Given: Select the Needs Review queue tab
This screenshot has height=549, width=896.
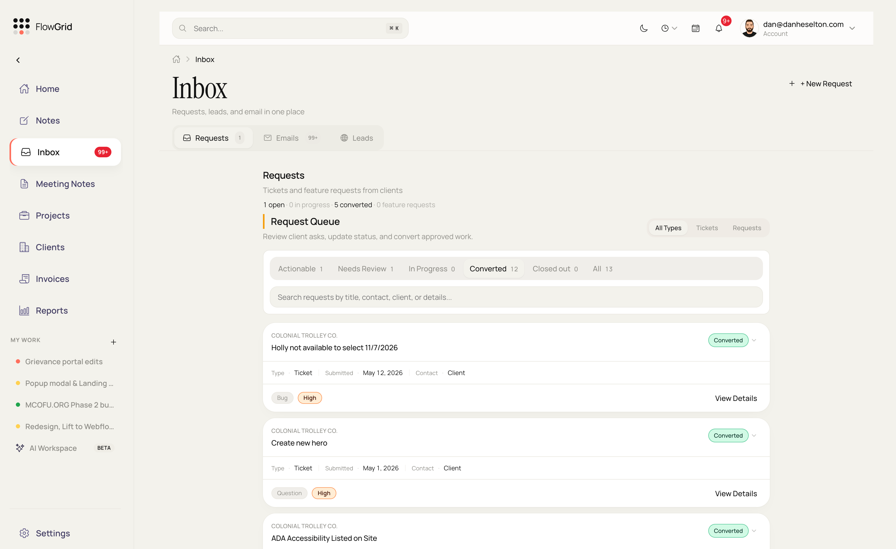Looking at the screenshot, I should pos(365,269).
